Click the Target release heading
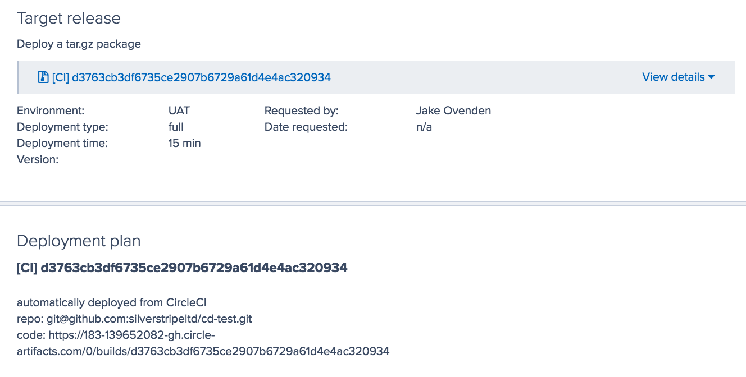 point(69,19)
